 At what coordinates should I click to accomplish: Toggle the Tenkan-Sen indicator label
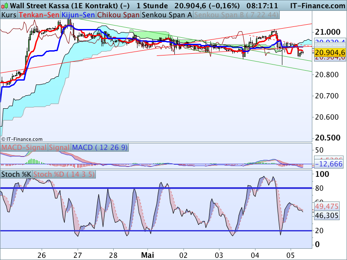39,15
